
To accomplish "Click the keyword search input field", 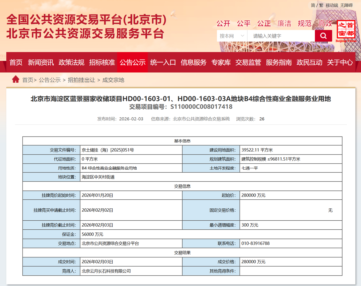I will (x=281, y=36).
